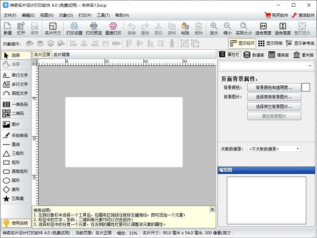The height and width of the screenshot is (238, 317).
Task: Select the 多行文字 multi-line text tool
Action: tap(16, 84)
